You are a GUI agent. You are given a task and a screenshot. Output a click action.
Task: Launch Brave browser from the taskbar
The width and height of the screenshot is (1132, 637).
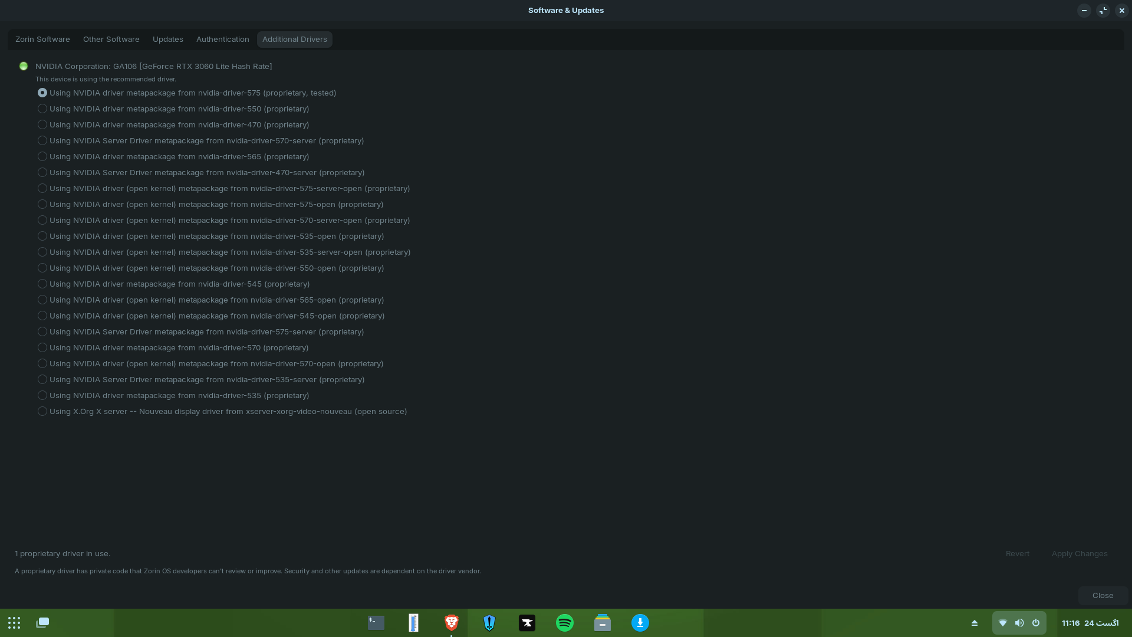(452, 623)
